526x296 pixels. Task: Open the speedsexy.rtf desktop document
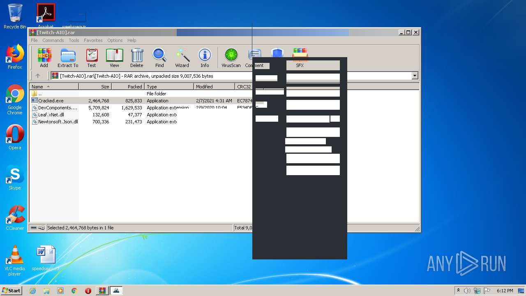click(x=46, y=258)
